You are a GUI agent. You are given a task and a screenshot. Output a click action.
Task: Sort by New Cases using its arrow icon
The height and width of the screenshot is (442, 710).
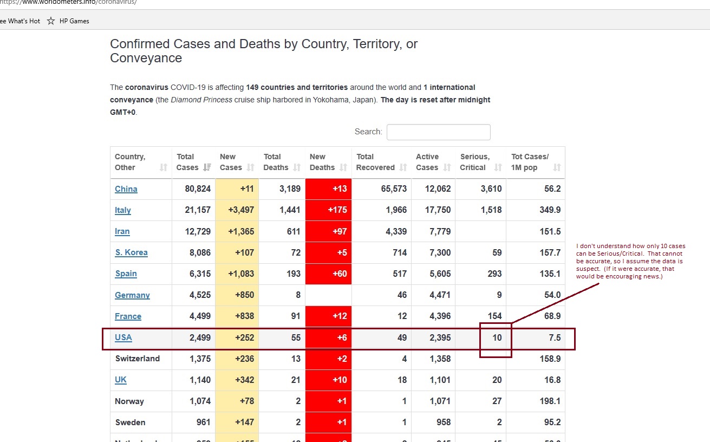tap(250, 168)
